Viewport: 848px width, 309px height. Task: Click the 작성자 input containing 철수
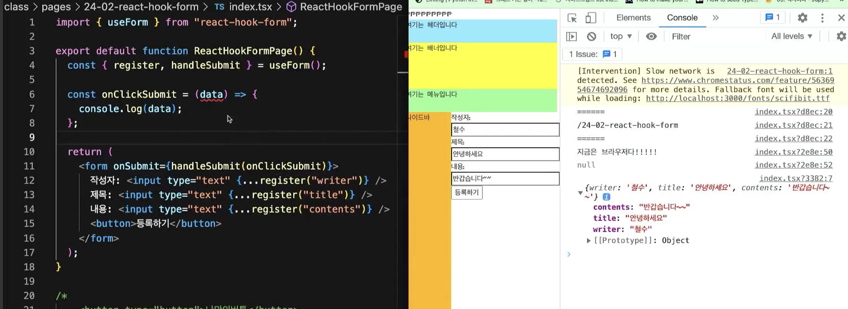coord(505,130)
